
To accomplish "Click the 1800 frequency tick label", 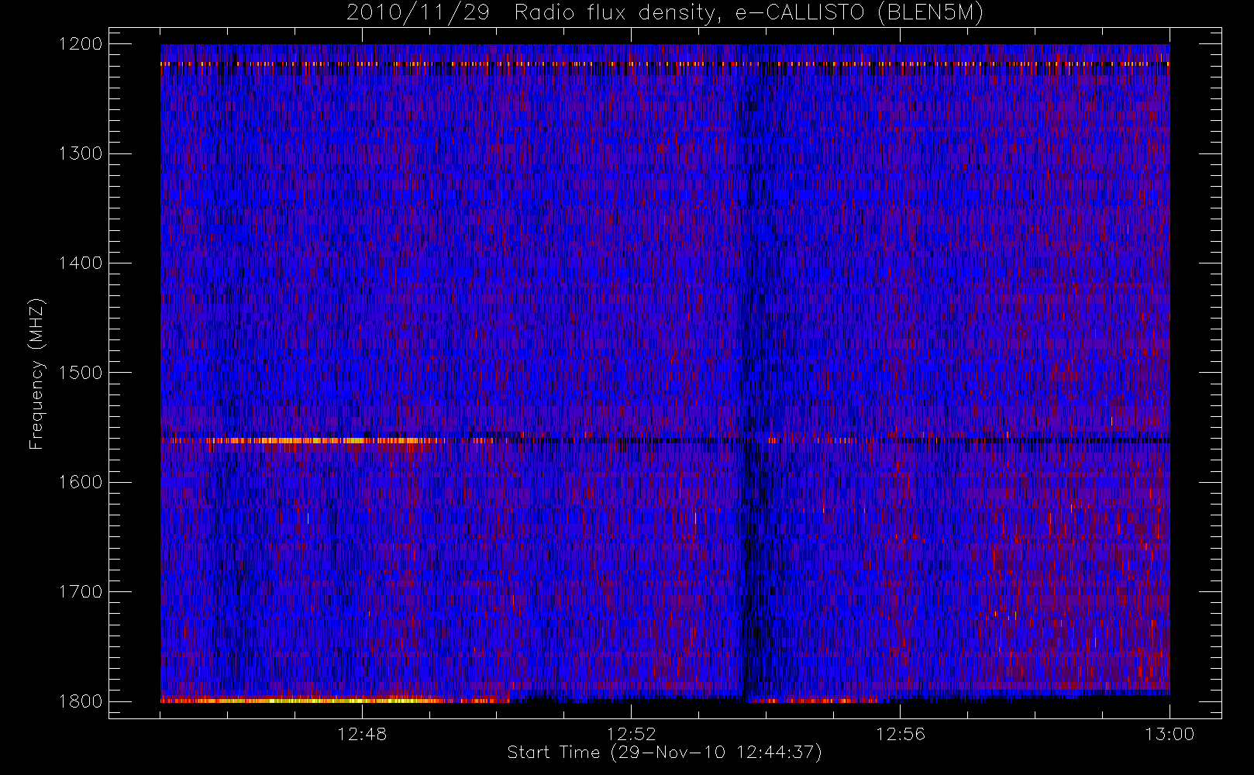I will coord(81,701).
